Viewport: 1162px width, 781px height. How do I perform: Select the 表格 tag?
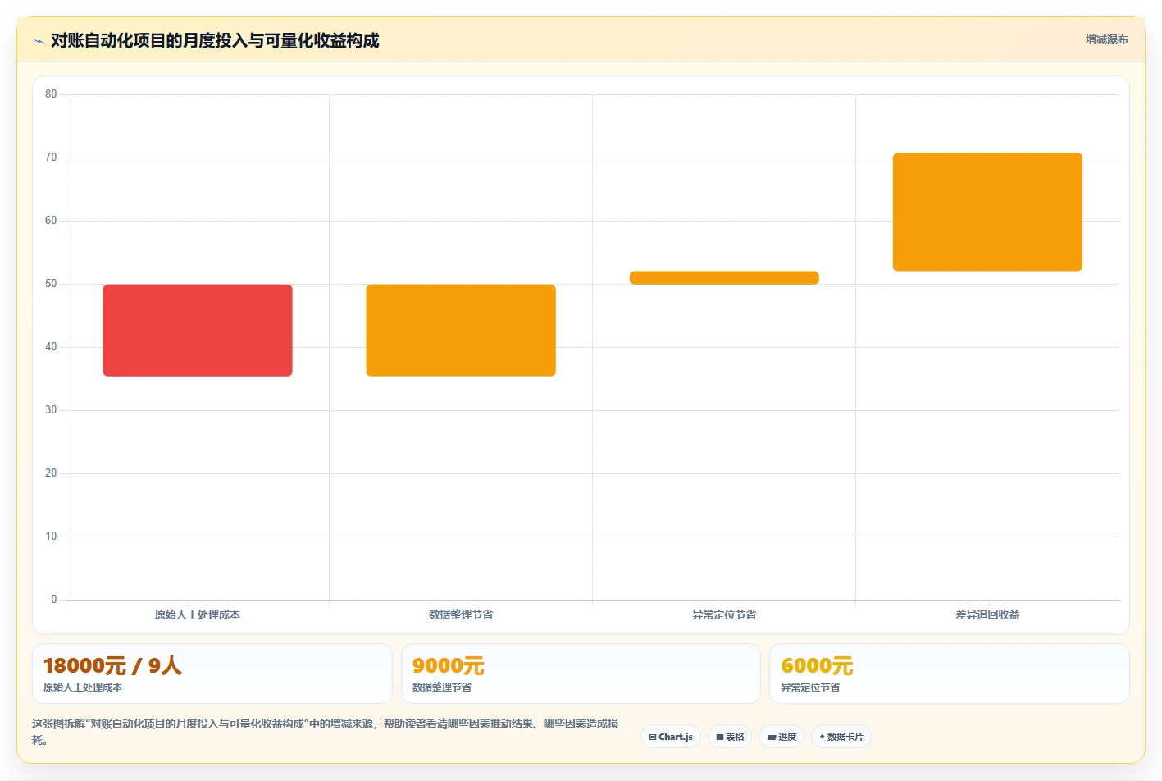(730, 737)
